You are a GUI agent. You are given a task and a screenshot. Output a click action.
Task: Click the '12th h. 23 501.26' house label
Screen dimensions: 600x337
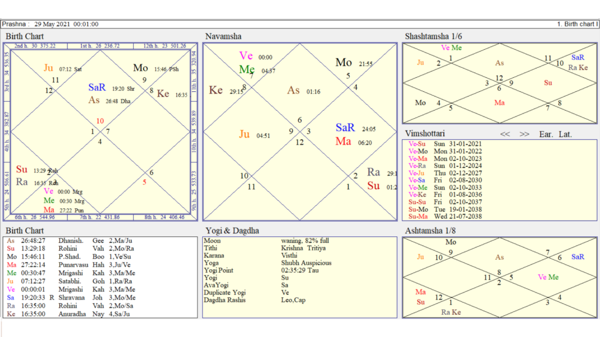165,46
